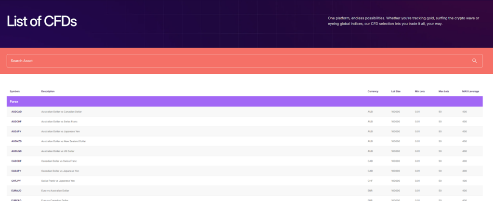Click the Max Lots column header
This screenshot has height=201, width=493.
(443, 91)
